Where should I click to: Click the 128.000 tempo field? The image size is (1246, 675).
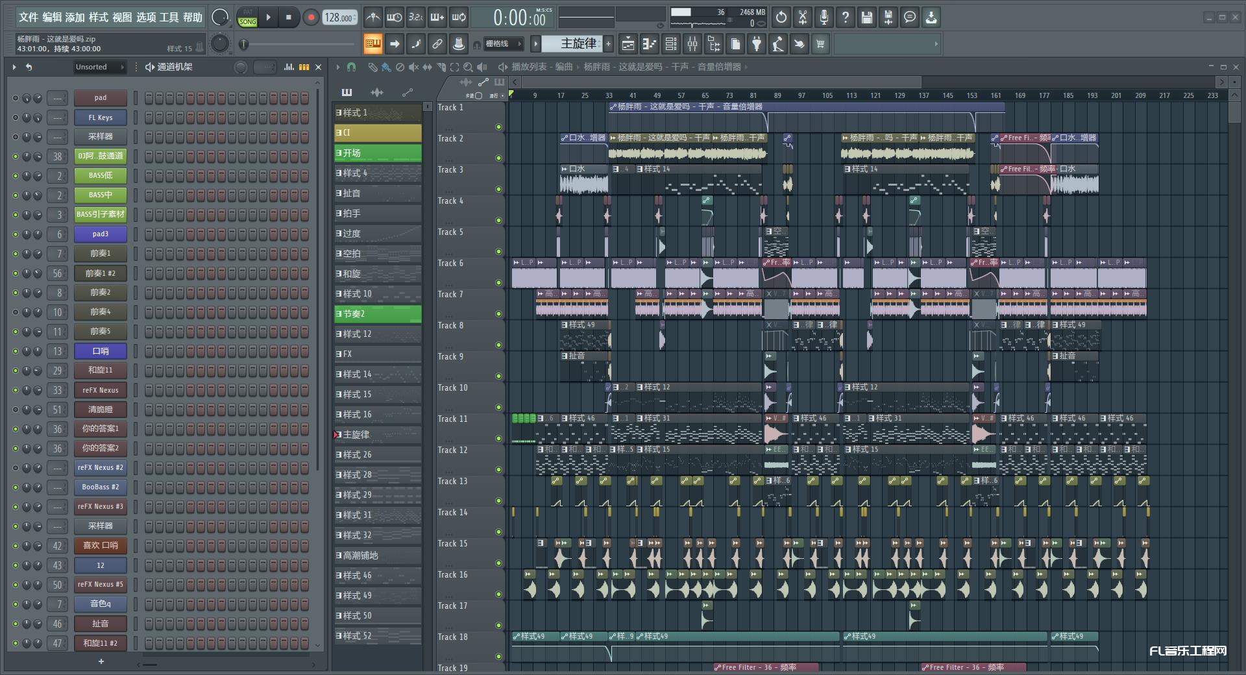pos(341,18)
